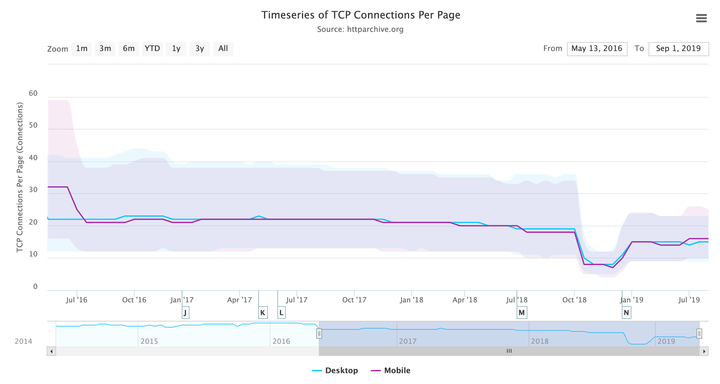This screenshot has height=384, width=720.
Task: Click the From date input field
Action: click(x=597, y=49)
